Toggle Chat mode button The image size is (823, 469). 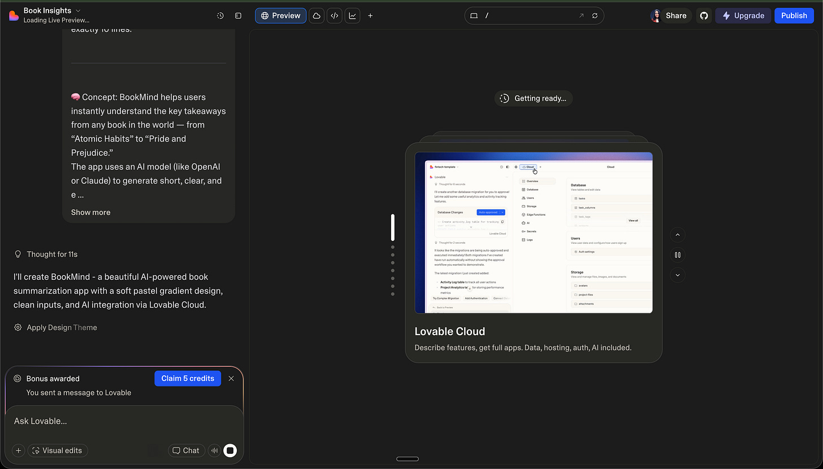[x=186, y=450]
